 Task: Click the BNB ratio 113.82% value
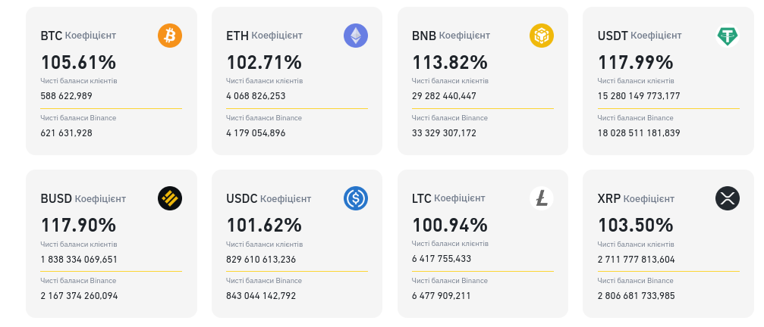pyautogui.click(x=450, y=62)
